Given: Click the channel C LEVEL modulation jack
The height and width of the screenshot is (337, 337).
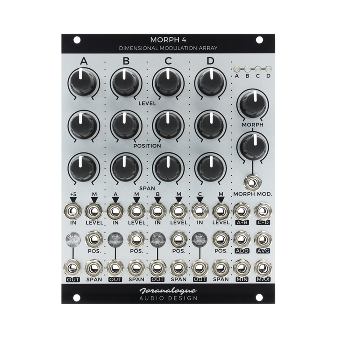Looking at the screenshot, I should pos(178,211).
